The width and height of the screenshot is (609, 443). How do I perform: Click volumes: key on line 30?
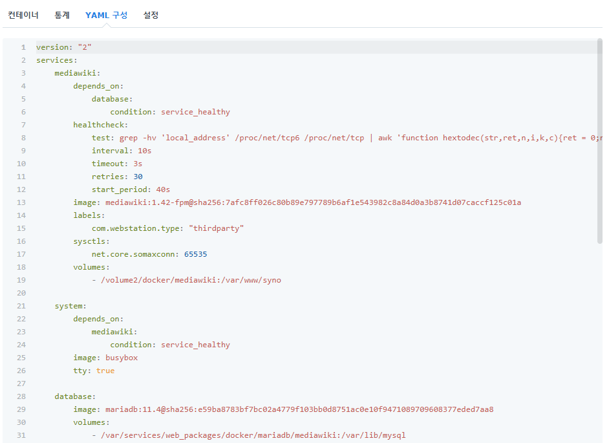point(91,422)
